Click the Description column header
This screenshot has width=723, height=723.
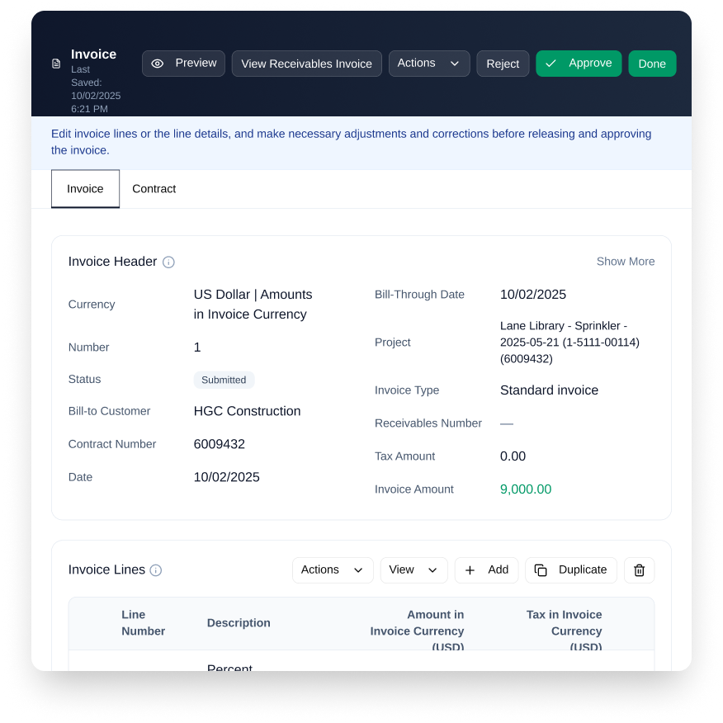pos(239,623)
